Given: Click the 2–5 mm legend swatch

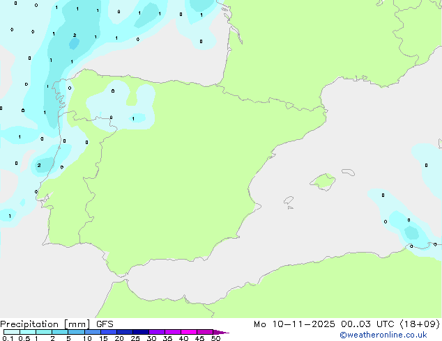Looking at the screenshot, I should pos(60,332).
